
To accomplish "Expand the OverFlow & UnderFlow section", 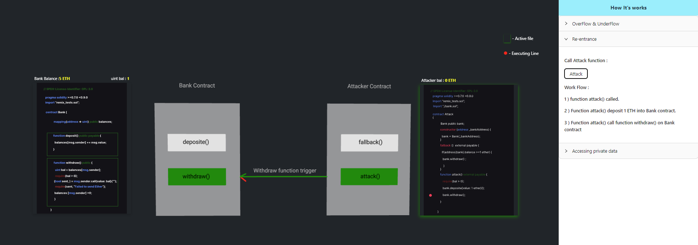I will (x=595, y=24).
